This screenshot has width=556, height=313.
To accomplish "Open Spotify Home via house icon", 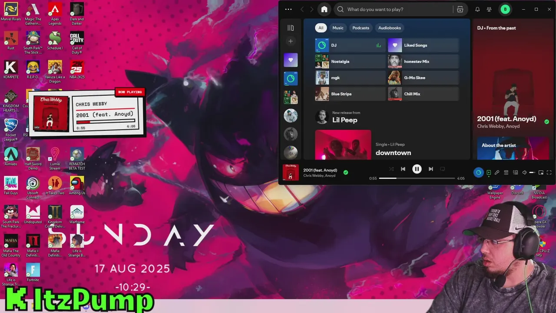I will [x=324, y=9].
